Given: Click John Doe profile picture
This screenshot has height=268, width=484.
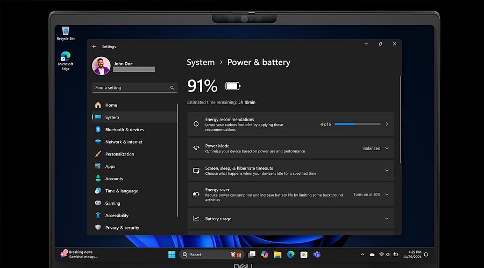Looking at the screenshot, I should (101, 66).
